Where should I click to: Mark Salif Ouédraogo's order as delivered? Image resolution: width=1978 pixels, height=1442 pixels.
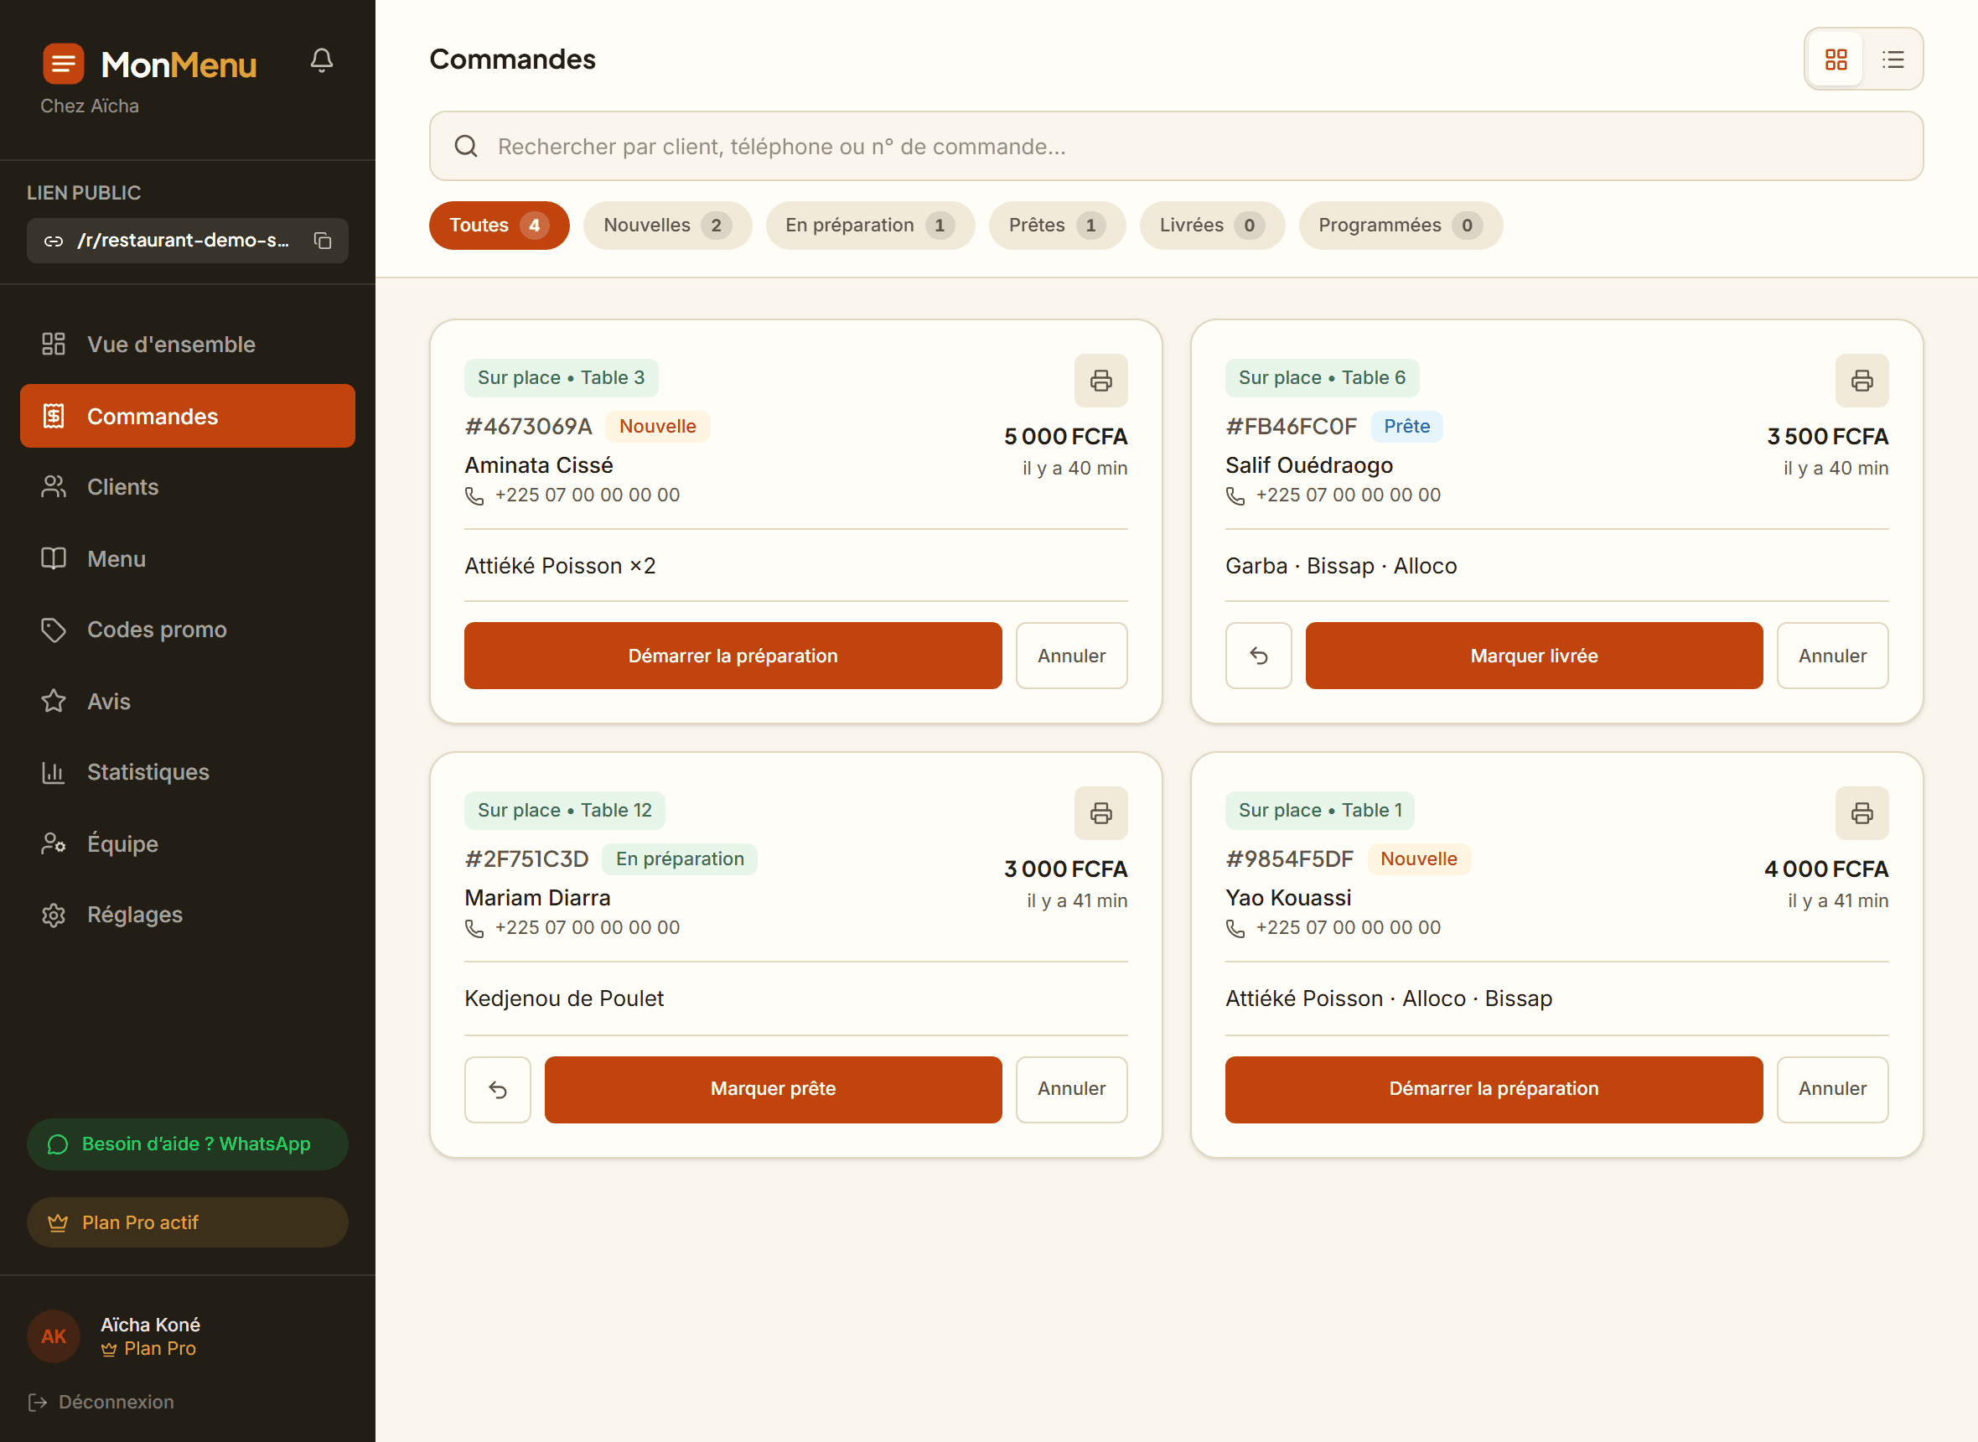coord(1534,656)
